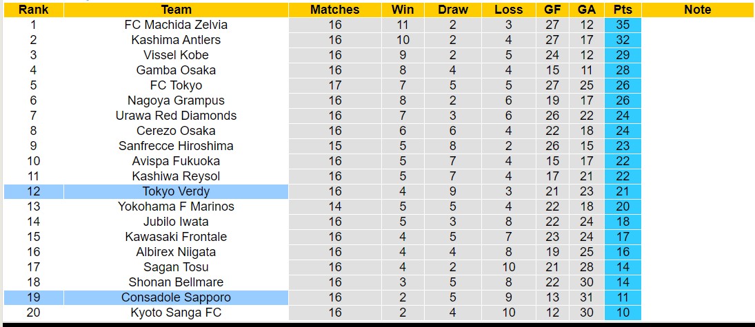The height and width of the screenshot is (327, 755).
Task: Select the GF column header
Action: 552,10
